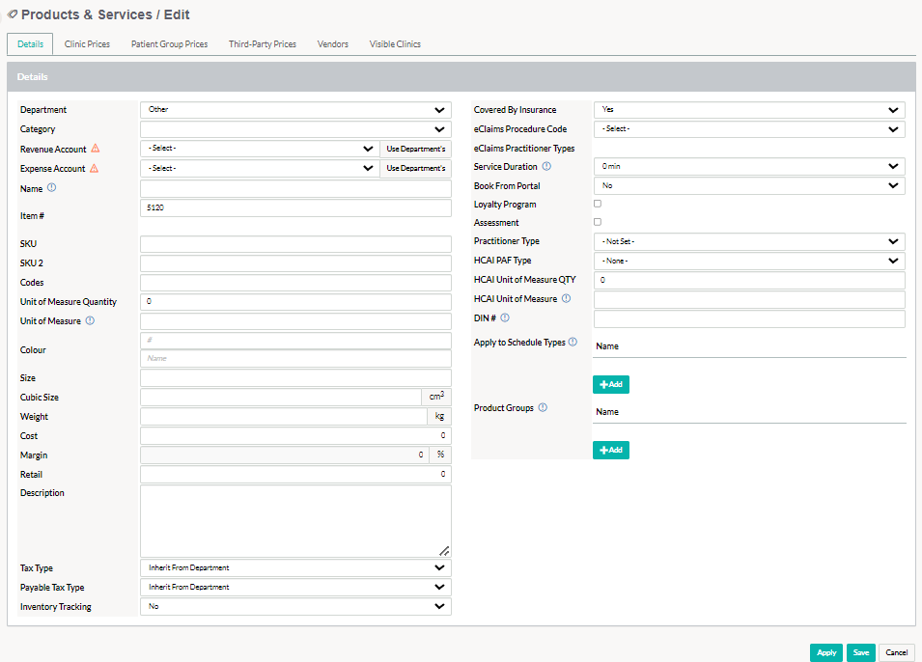This screenshot has height=662, width=922.
Task: Click the Apply button
Action: (826, 652)
